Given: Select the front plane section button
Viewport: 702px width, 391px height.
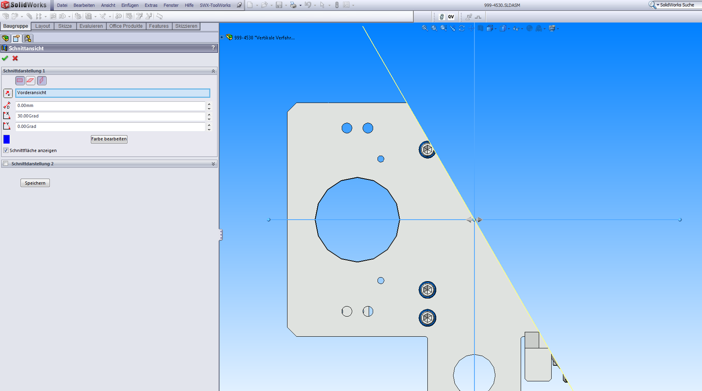Looking at the screenshot, I should (20, 80).
